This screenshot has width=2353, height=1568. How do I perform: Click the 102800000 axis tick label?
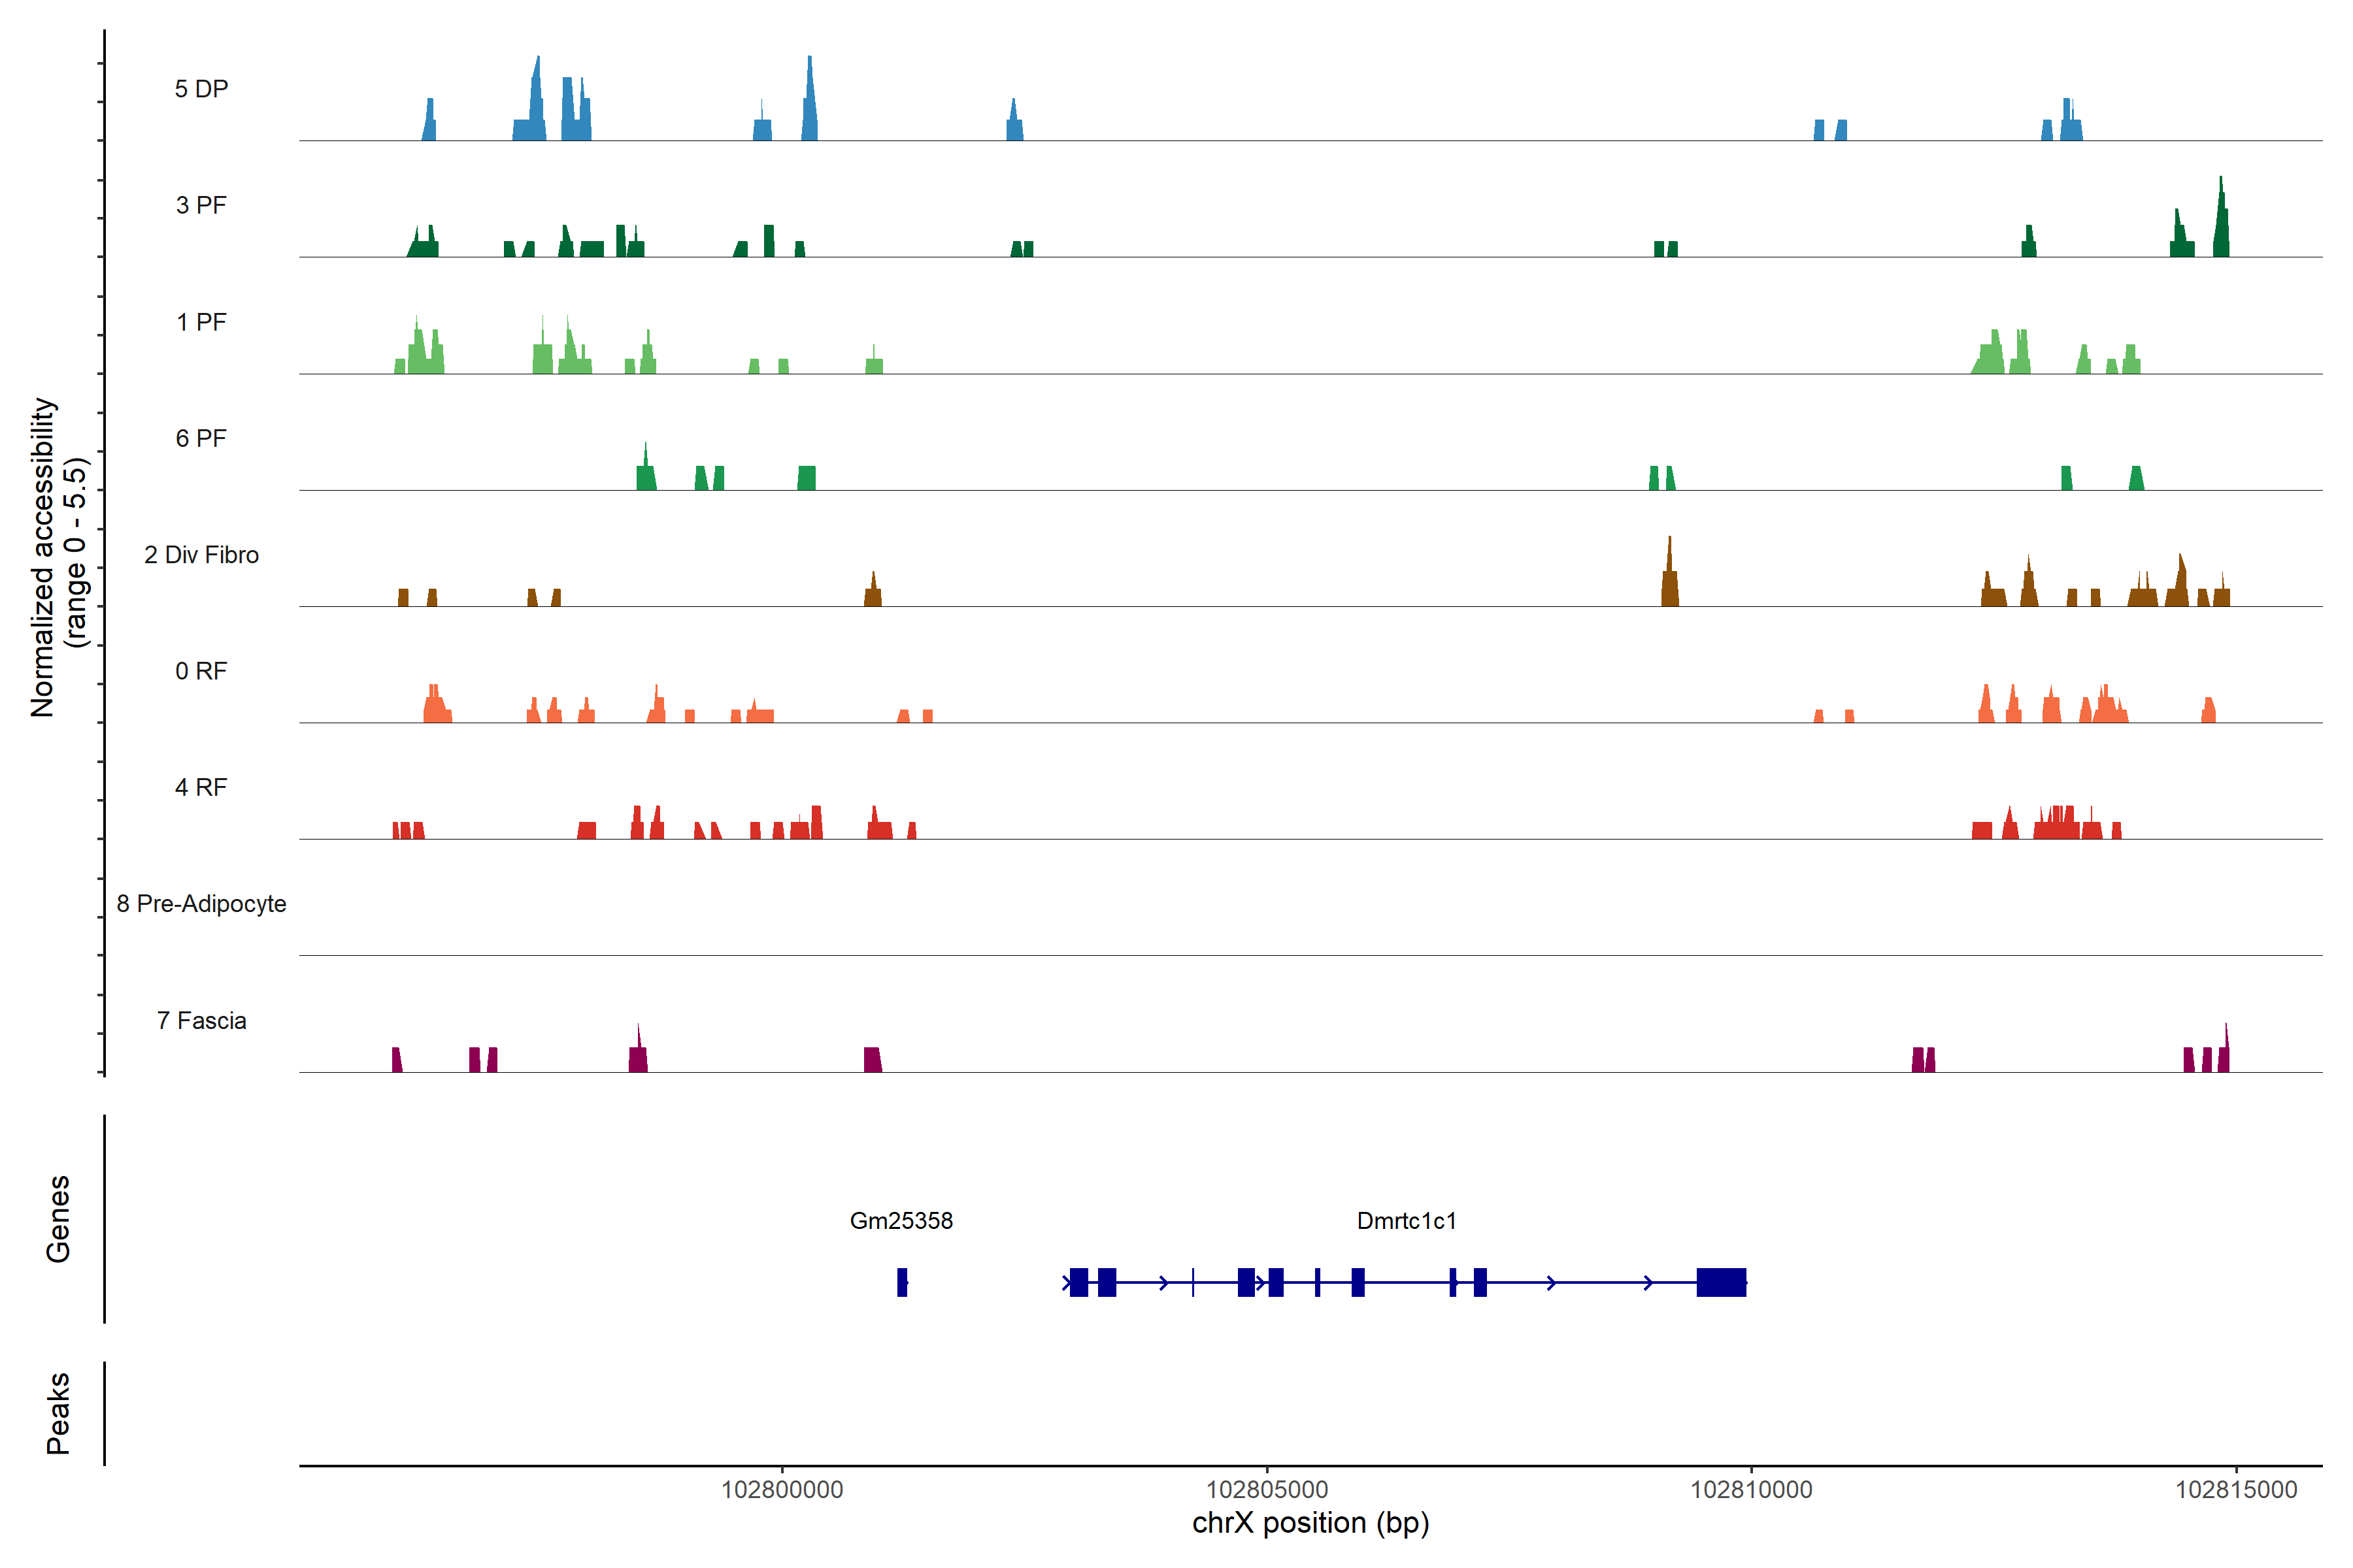point(781,1490)
